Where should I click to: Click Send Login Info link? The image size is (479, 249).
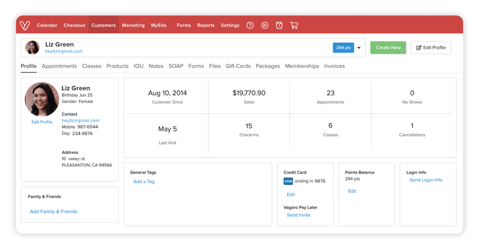426,180
